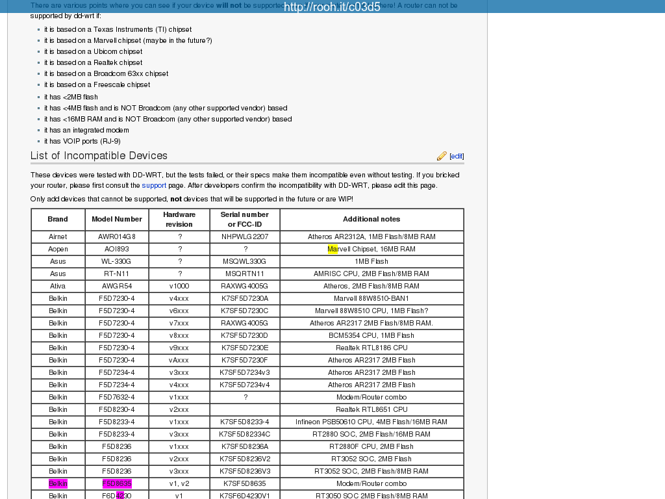Click the Model Number column header
Viewport: 665px width, 499px height.
pyautogui.click(x=117, y=220)
